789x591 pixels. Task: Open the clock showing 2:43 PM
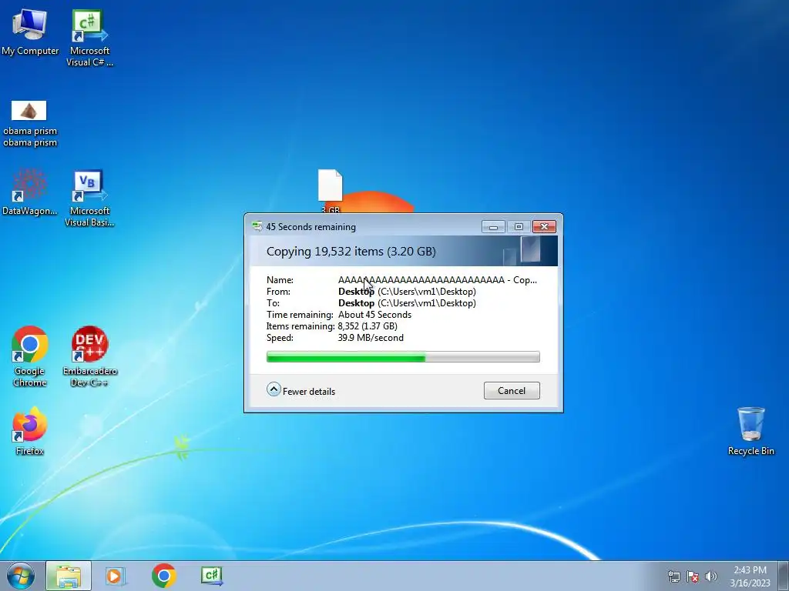coord(750,576)
